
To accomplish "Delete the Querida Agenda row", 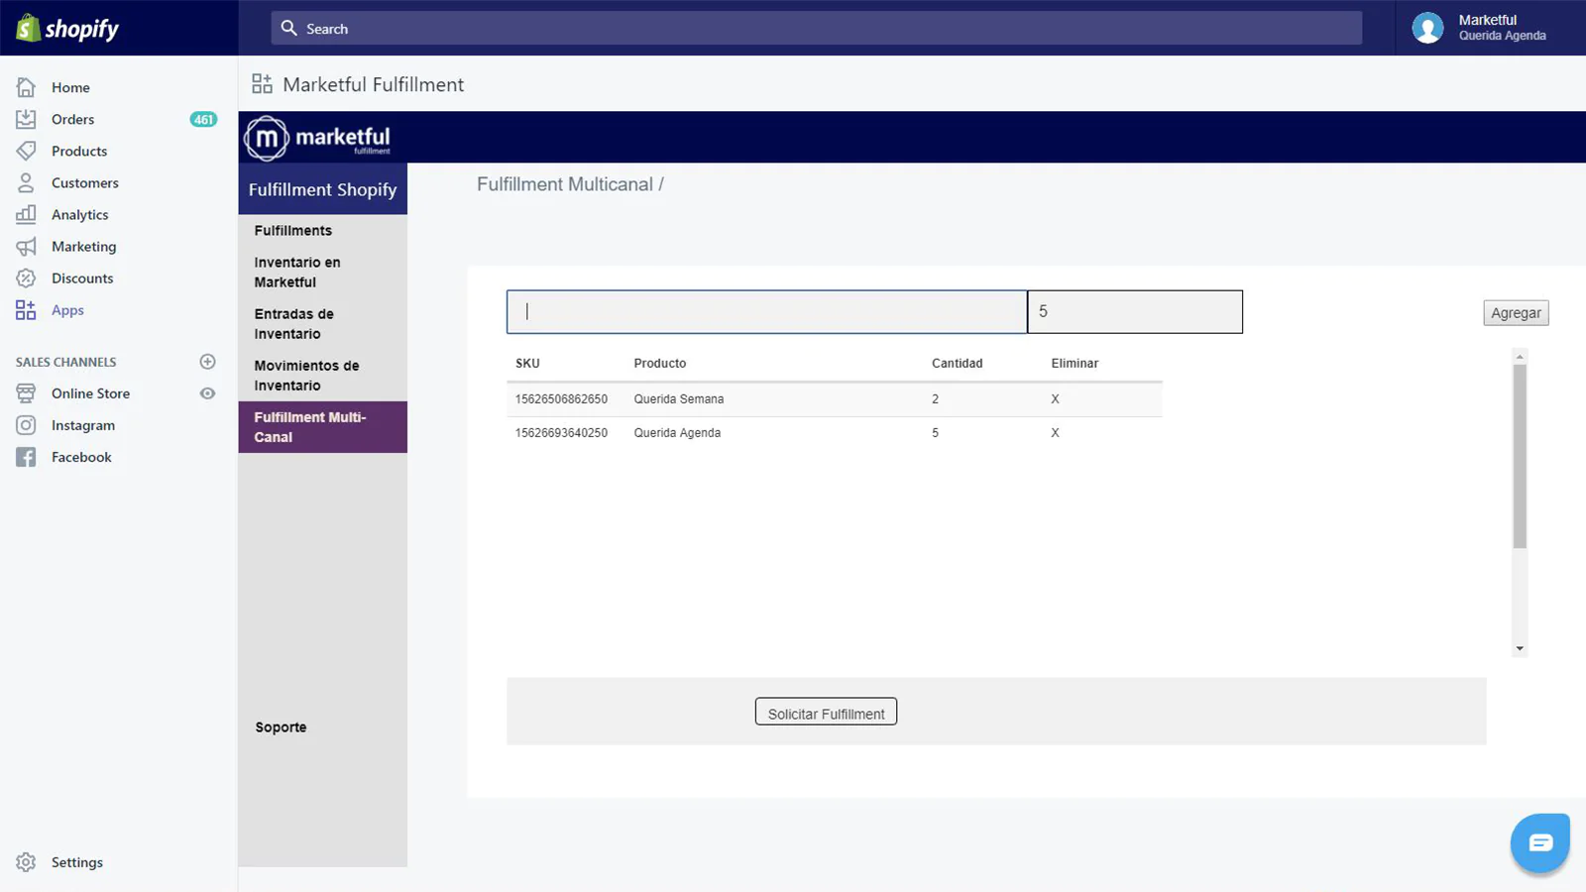I will point(1055,433).
